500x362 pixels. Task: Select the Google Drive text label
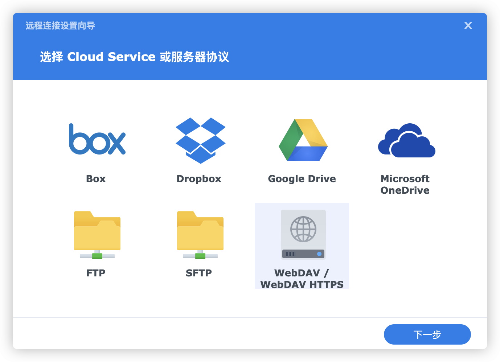302,179
